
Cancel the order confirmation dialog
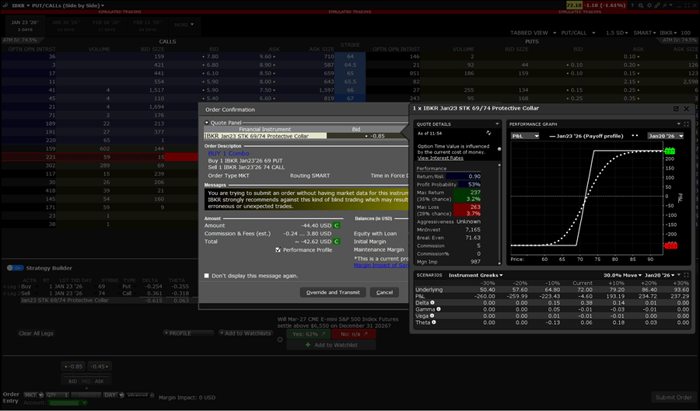point(384,292)
